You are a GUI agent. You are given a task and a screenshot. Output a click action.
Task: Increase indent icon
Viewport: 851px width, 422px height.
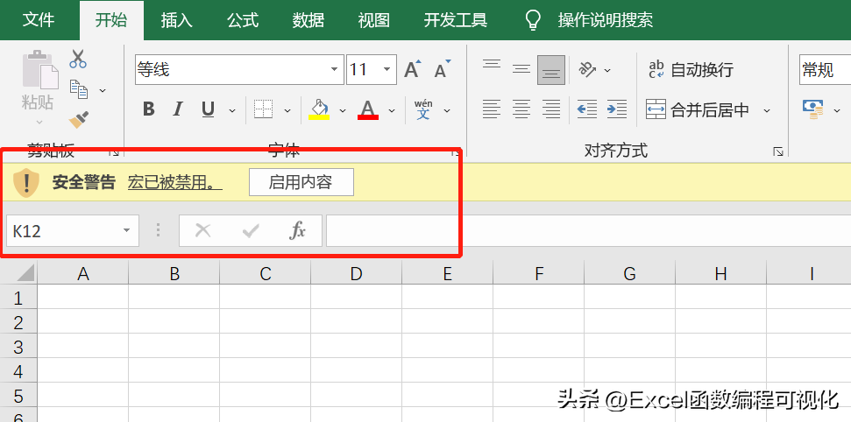617,109
